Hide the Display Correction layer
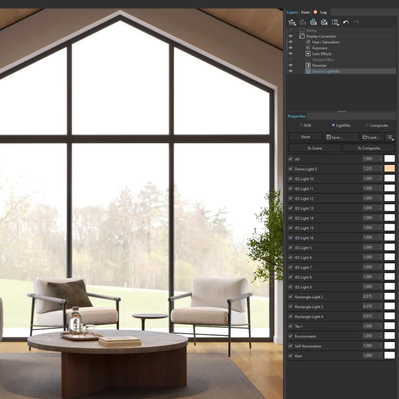Image resolution: width=399 pixels, height=399 pixels. (290, 36)
